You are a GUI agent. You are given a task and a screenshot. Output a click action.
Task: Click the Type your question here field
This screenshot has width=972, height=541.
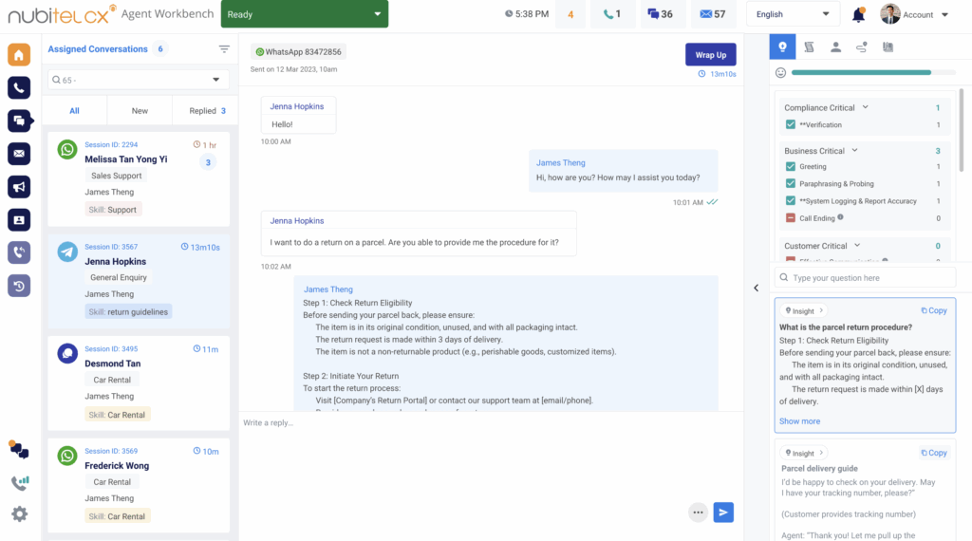pyautogui.click(x=865, y=278)
